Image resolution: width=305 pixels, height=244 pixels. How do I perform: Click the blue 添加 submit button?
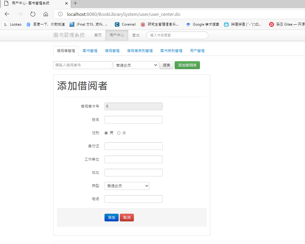pos(112,218)
